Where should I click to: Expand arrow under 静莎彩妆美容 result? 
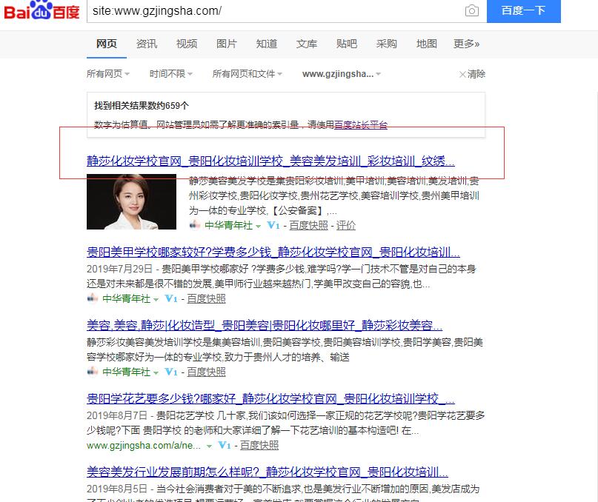(x=156, y=372)
